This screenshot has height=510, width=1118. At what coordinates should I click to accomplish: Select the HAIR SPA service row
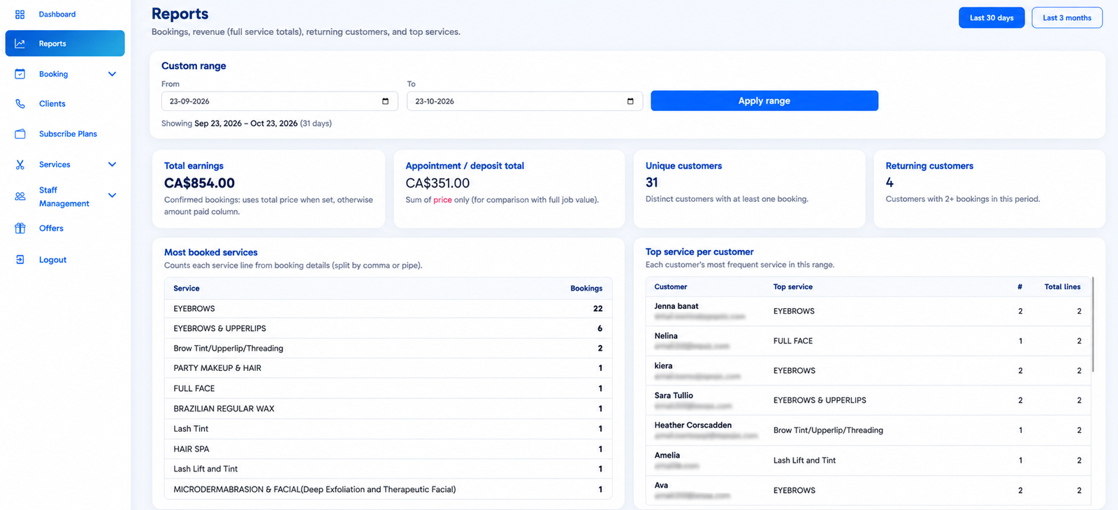pos(388,449)
